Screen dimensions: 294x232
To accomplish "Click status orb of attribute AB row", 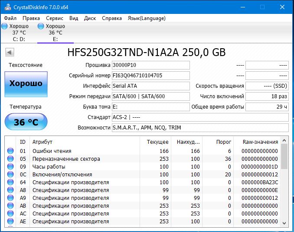I will [x=10, y=205].
